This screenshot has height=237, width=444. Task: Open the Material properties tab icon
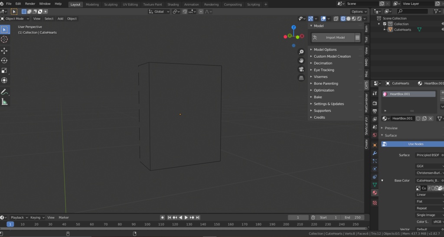click(x=375, y=193)
